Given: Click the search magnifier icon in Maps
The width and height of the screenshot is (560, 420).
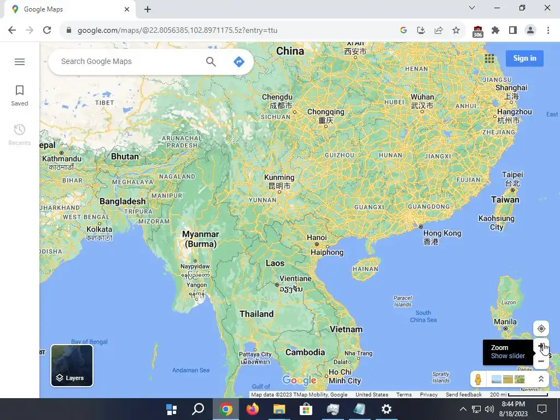Looking at the screenshot, I should point(211,61).
